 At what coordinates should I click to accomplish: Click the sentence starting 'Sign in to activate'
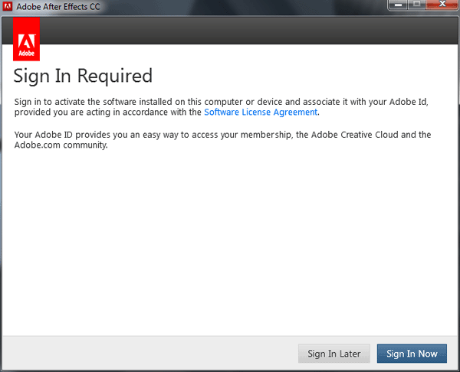(222, 107)
